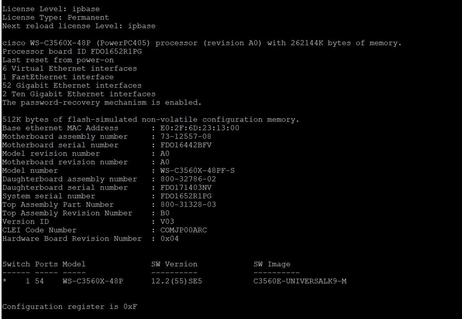The height and width of the screenshot is (319, 462).
Task: Click the 'Base ethernet MAC Address' label
Action: coord(60,128)
